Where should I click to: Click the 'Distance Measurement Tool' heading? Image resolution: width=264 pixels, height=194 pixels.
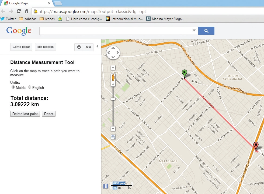(x=42, y=62)
